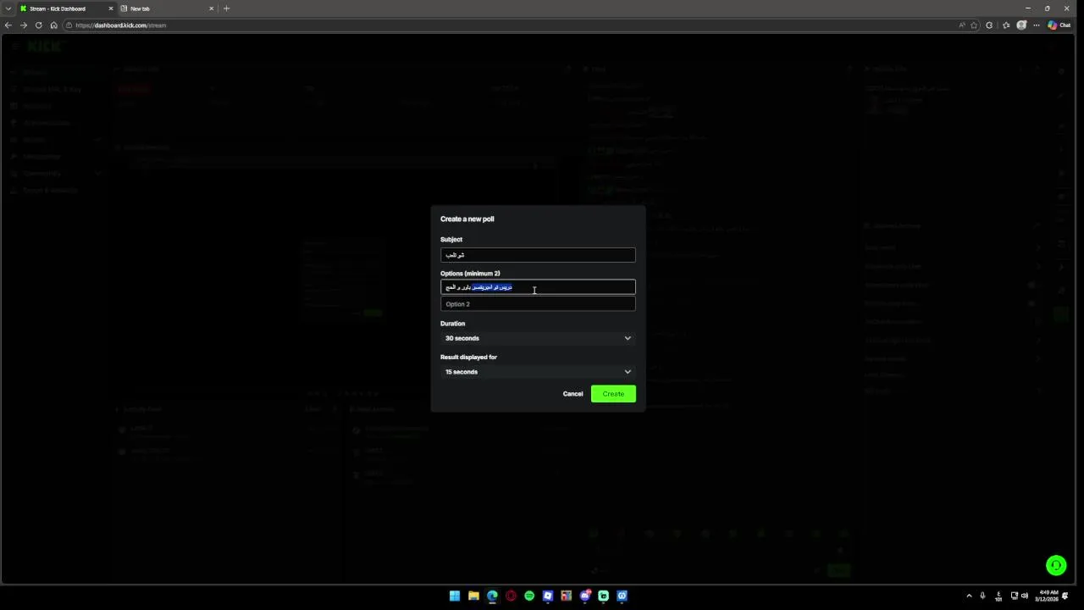Open browser settings and more menu
This screenshot has width=1084, height=610.
pyautogui.click(x=1036, y=25)
